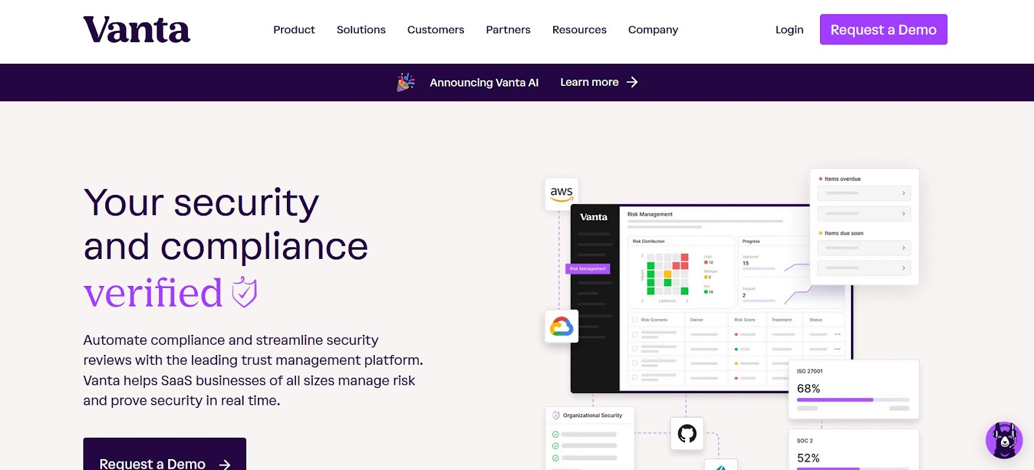This screenshot has height=470, width=1034.
Task: Click the "Owner" column header
Action: 697,320
